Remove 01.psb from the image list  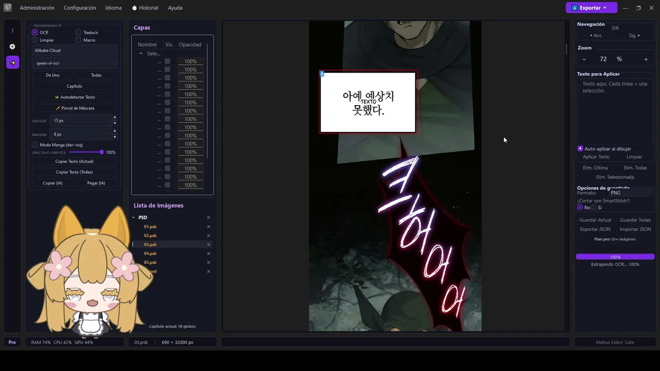tap(209, 227)
